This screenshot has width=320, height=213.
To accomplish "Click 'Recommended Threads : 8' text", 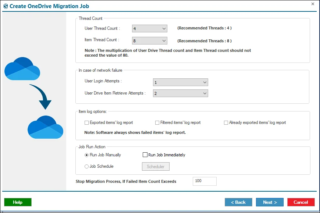I will pos(205,41).
